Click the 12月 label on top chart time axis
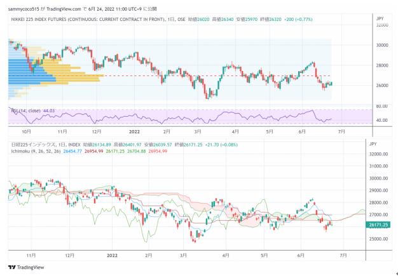 (x=97, y=131)
